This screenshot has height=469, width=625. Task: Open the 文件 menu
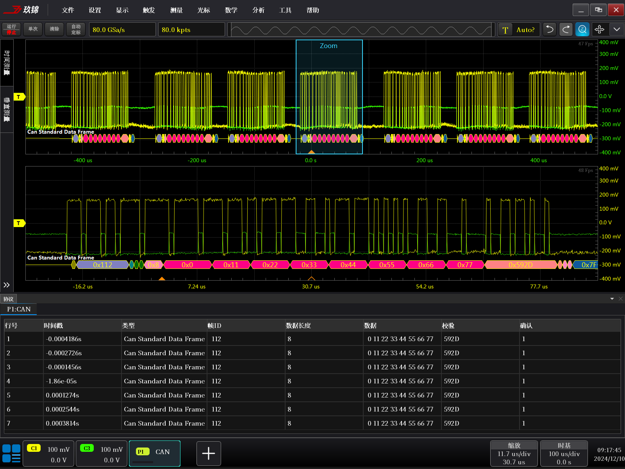click(68, 10)
